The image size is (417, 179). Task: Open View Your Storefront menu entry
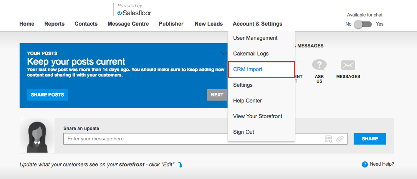[x=257, y=116]
